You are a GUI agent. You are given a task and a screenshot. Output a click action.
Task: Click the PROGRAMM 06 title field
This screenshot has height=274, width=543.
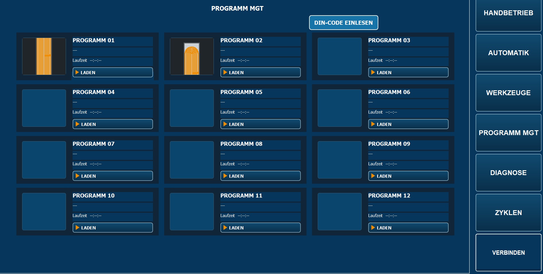click(408, 93)
